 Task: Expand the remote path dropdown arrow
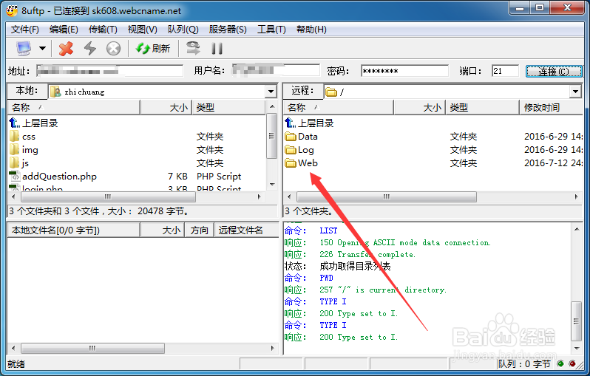pyautogui.click(x=575, y=92)
